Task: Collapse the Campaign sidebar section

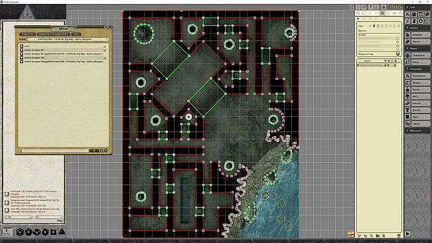Action: coord(417,69)
